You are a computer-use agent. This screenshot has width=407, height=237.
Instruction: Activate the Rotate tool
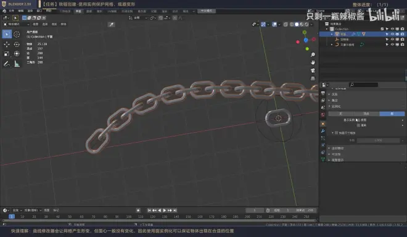17,44
